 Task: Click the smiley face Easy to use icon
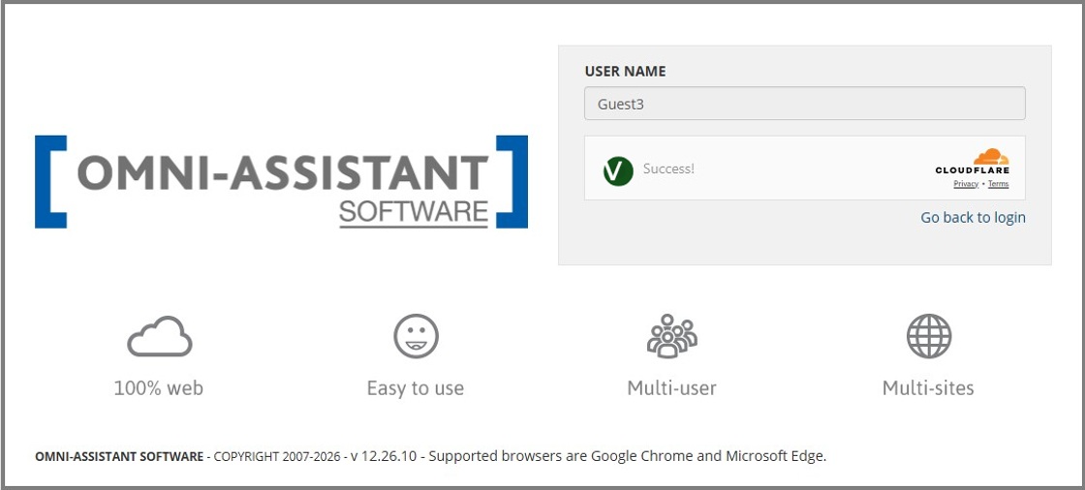click(416, 336)
